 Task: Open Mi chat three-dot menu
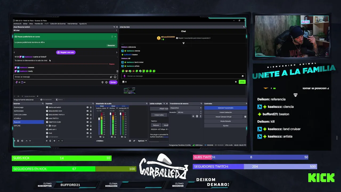[116, 30]
